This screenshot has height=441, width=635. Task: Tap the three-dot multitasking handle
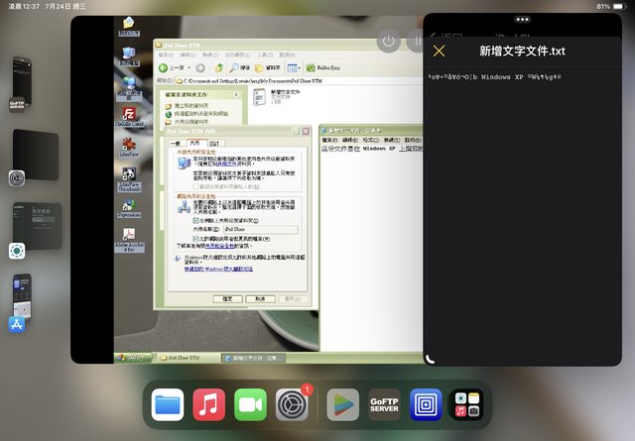pyautogui.click(x=522, y=19)
